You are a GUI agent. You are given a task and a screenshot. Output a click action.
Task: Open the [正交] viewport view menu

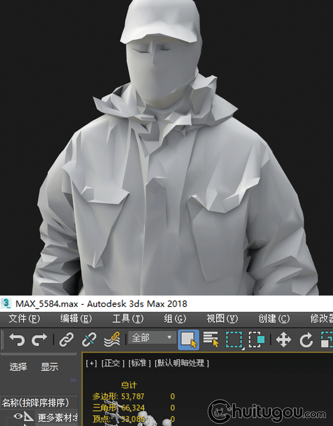112,363
